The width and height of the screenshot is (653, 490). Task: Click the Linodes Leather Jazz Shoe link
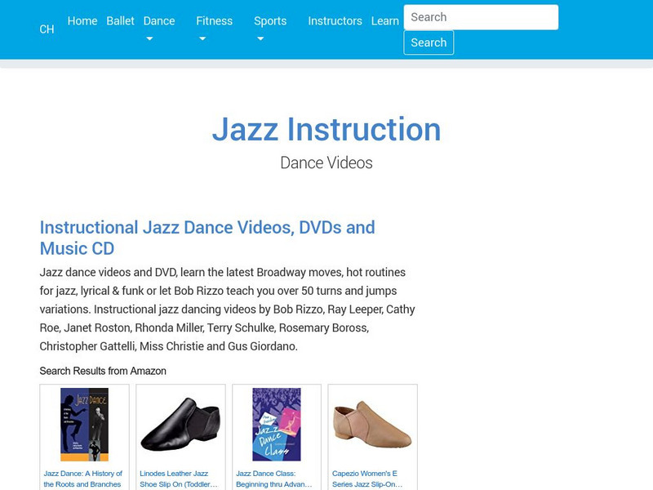click(x=180, y=479)
